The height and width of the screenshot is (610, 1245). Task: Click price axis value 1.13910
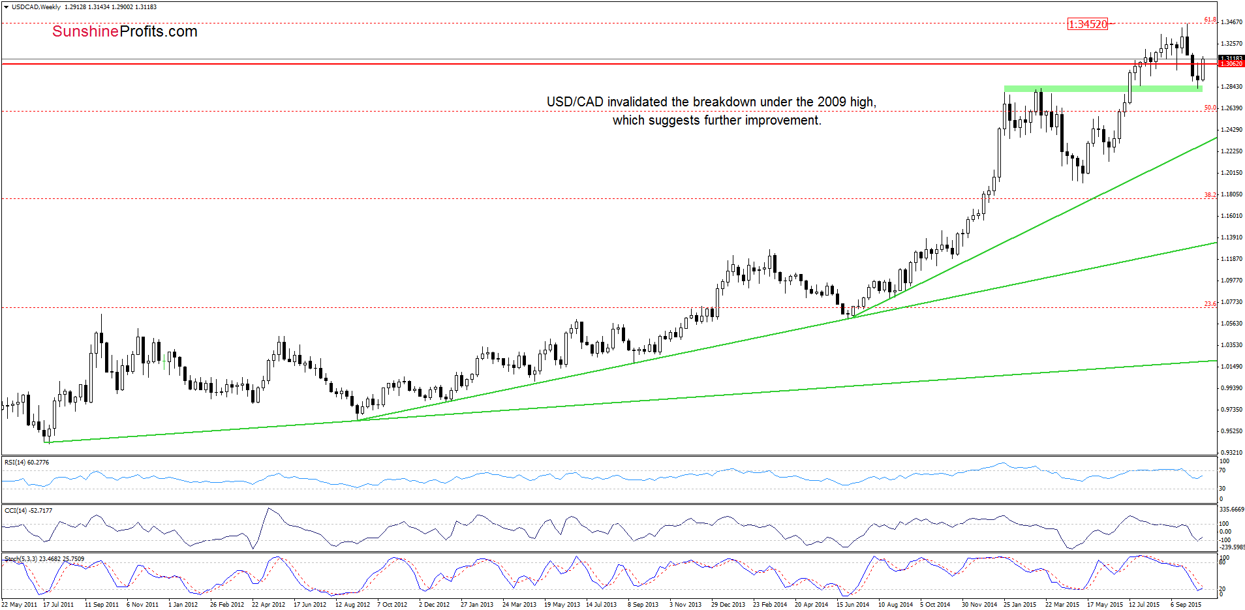[1231, 237]
